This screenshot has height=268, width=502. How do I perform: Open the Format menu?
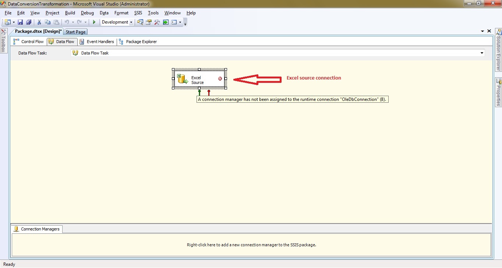click(121, 13)
